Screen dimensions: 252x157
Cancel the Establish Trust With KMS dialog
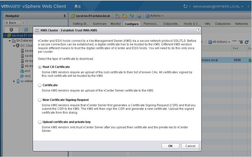[x=190, y=146]
